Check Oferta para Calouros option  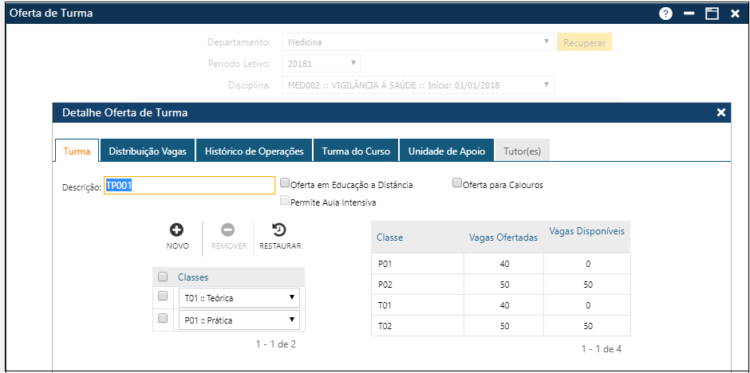pos(457,183)
